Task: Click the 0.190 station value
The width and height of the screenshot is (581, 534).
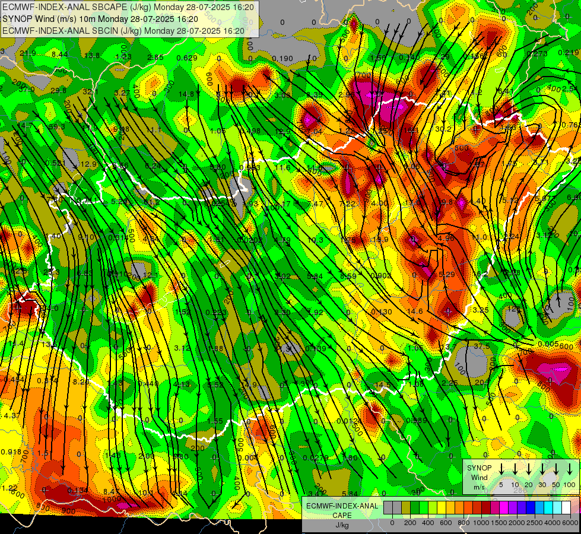Action: (x=282, y=59)
